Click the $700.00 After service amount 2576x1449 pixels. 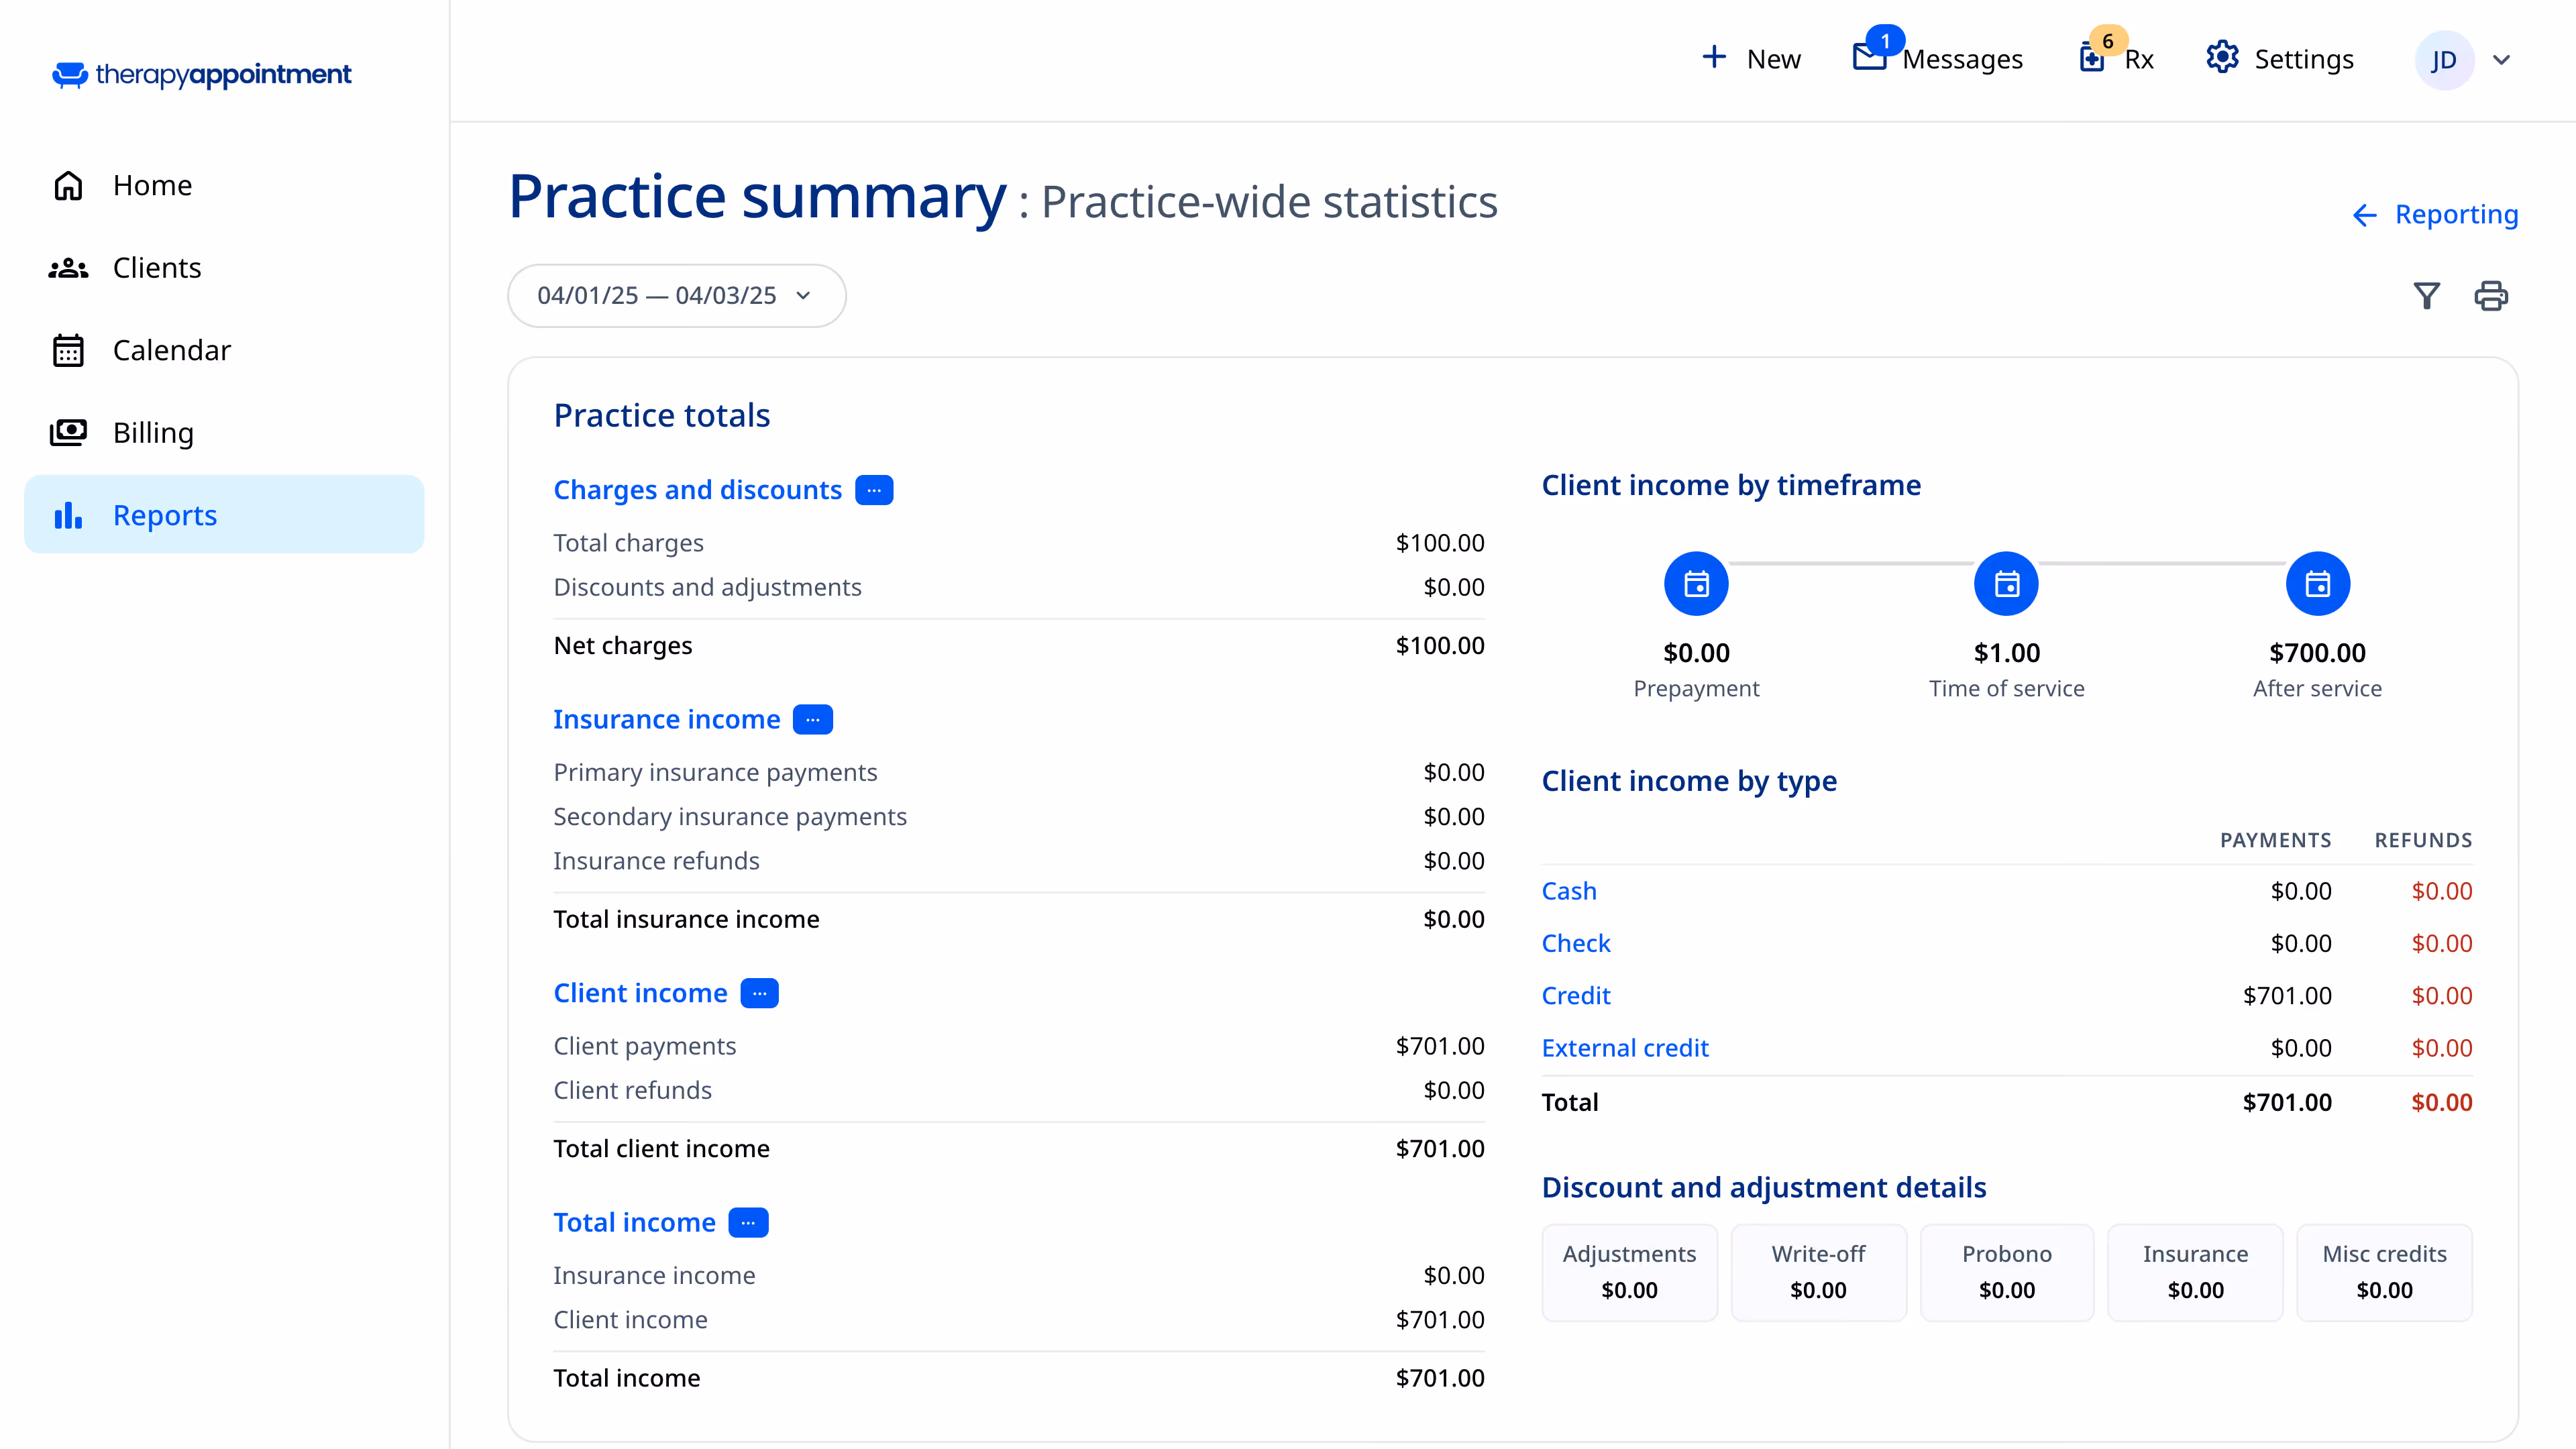click(x=2317, y=653)
